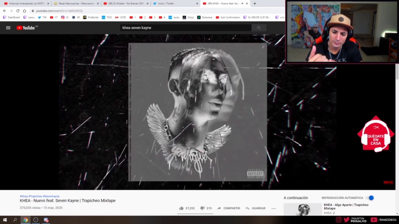Open the YouTube bookmark labeled 1
Image resolution: width=399 pixels, height=224 pixels.
pyautogui.click(x=133, y=17)
